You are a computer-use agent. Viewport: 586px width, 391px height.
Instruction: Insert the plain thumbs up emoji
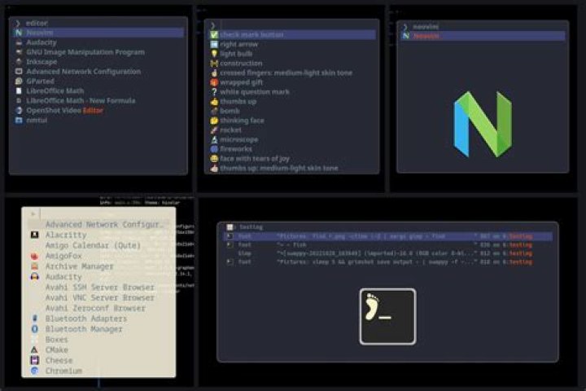[x=292, y=101]
